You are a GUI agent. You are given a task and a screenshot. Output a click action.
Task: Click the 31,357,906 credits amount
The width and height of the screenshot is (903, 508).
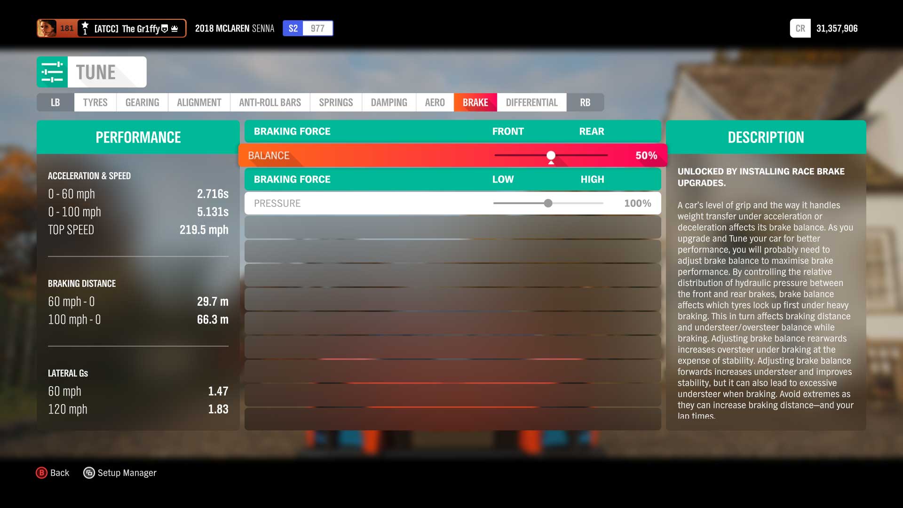tap(837, 28)
